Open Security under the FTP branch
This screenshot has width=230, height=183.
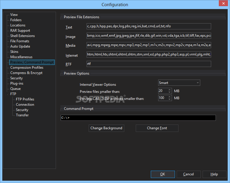tap(22, 110)
